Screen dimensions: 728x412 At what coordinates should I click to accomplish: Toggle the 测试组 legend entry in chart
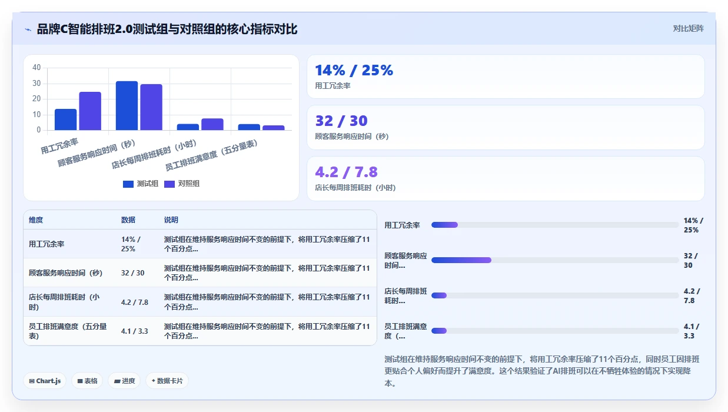pyautogui.click(x=140, y=184)
